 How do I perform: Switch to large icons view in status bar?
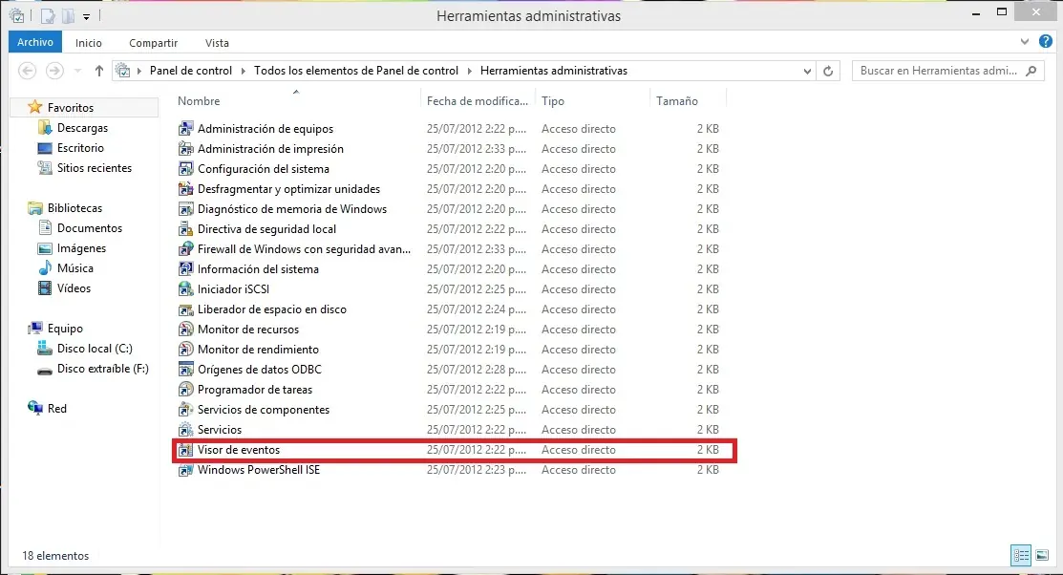click(x=1042, y=555)
